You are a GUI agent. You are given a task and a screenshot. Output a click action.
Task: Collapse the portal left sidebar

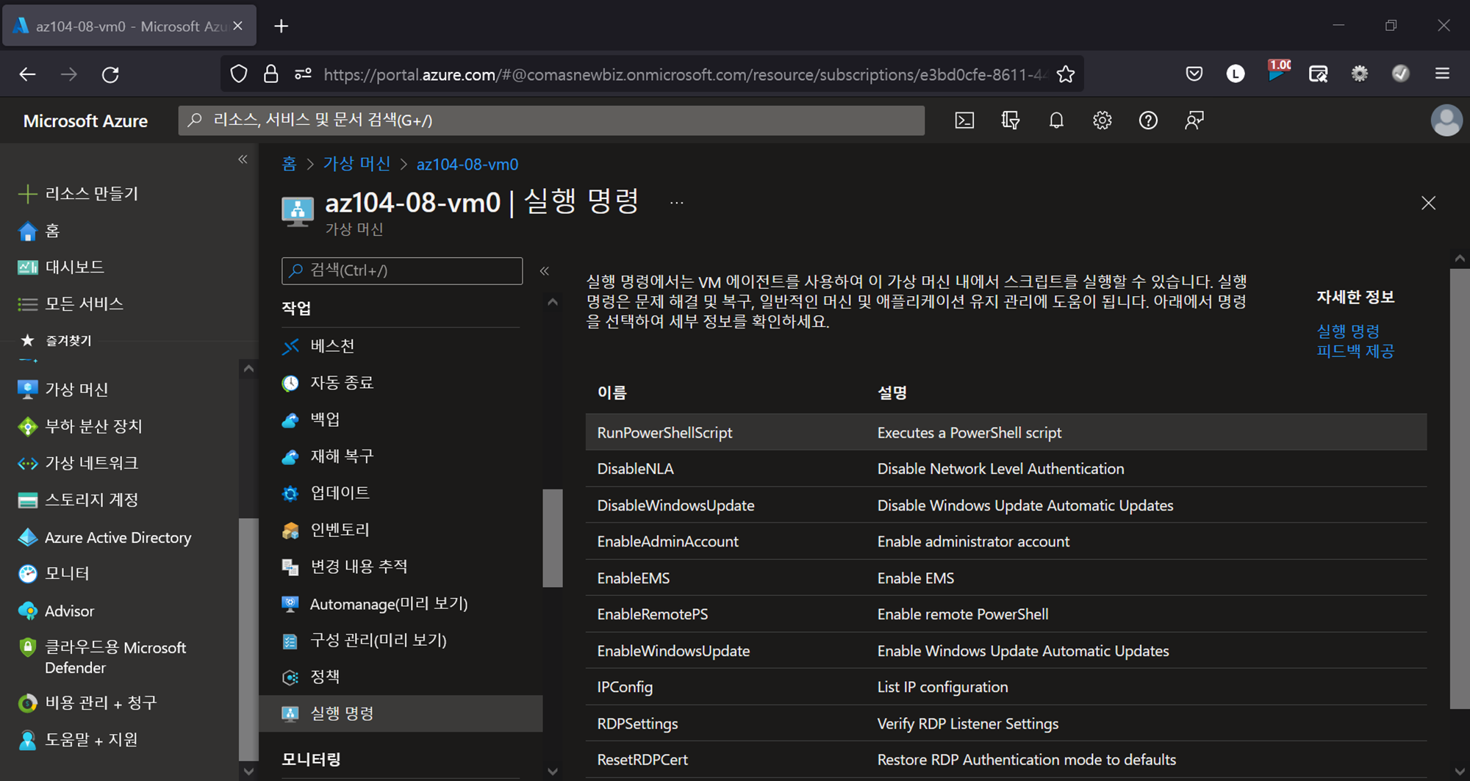(x=243, y=159)
